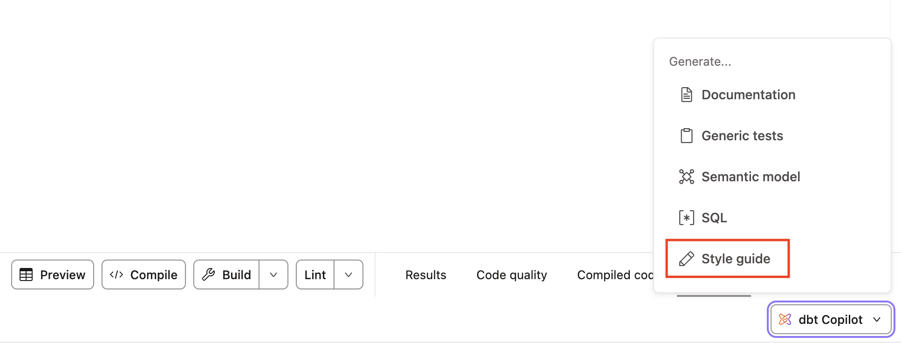Screen dimensions: 901x343
Task: Click the dbt Copilot button
Action: [x=830, y=319]
